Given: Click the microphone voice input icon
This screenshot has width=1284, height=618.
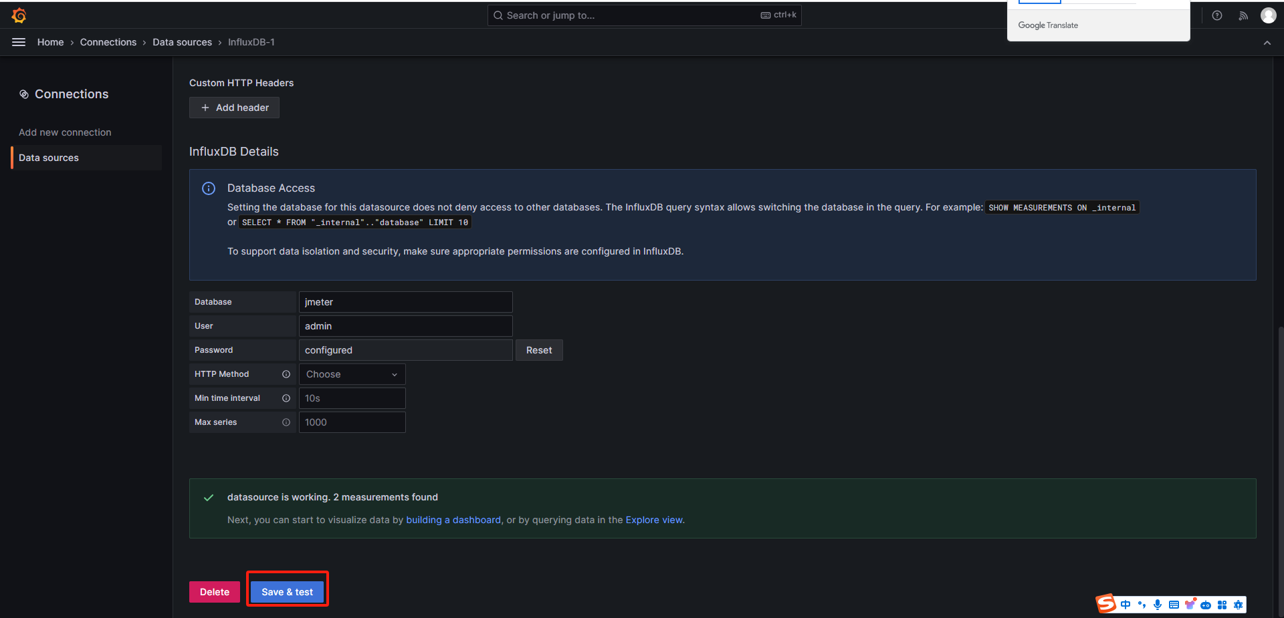Looking at the screenshot, I should pos(1158,605).
